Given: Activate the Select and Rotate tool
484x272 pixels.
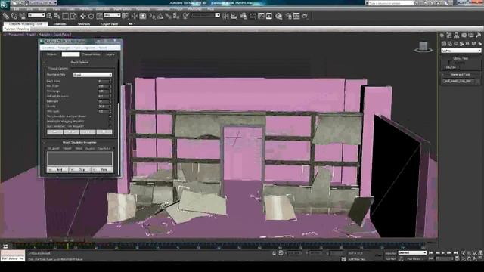Looking at the screenshot, I should point(91,16).
